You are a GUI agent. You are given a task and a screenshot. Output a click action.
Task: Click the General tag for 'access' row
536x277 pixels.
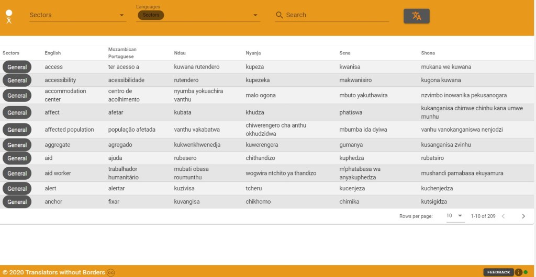pyautogui.click(x=17, y=67)
